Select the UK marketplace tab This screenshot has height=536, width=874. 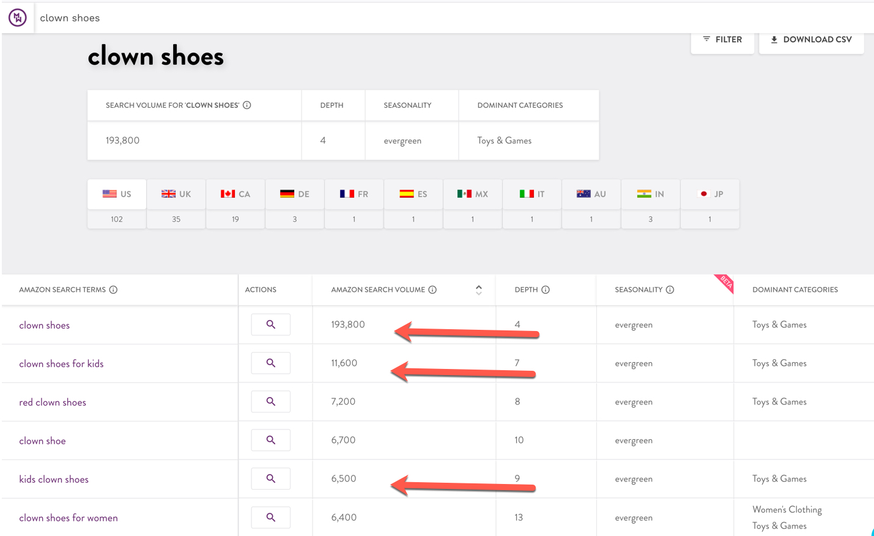pyautogui.click(x=176, y=195)
